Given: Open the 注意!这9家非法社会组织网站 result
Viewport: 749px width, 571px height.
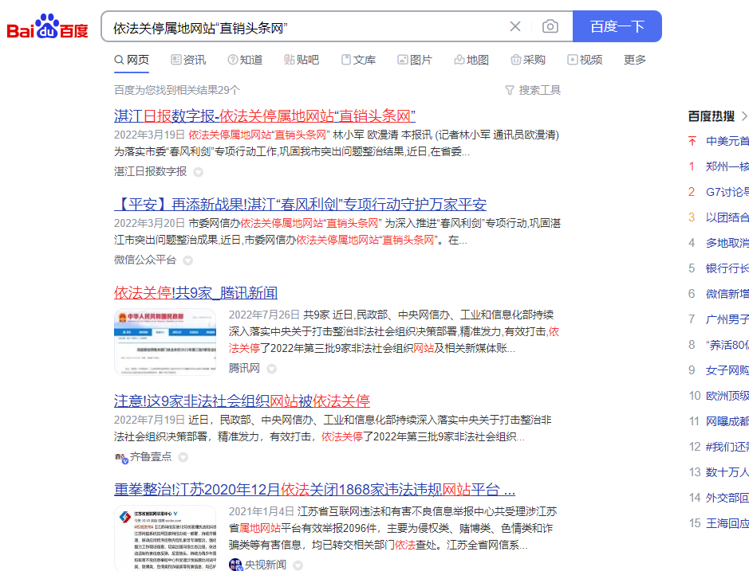Looking at the screenshot, I should click(x=242, y=401).
